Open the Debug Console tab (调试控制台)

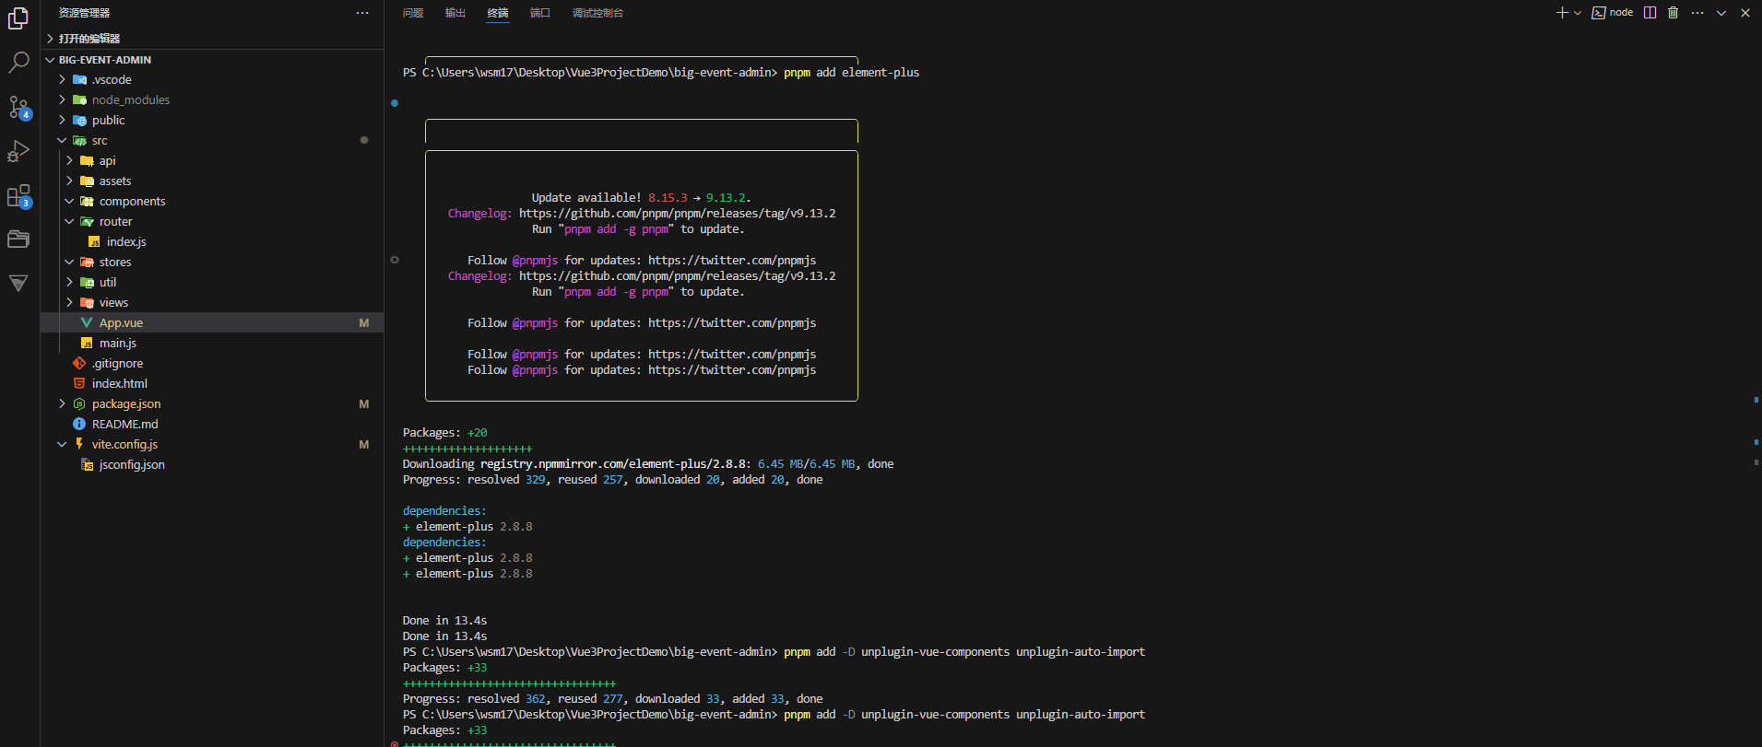[597, 13]
